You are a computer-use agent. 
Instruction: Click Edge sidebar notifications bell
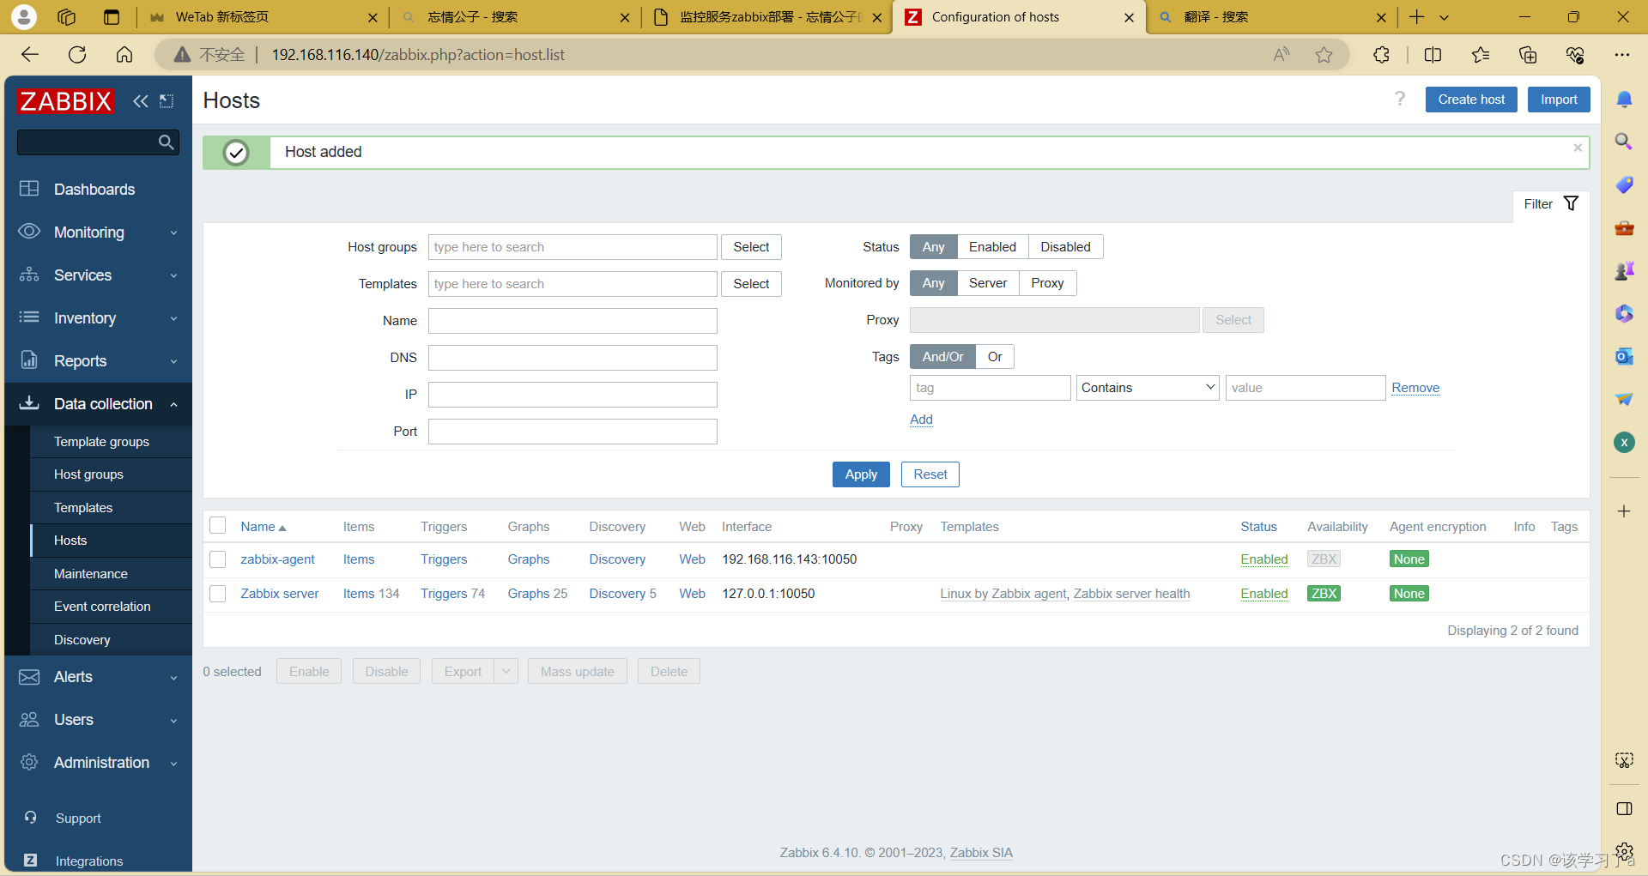pos(1624,100)
